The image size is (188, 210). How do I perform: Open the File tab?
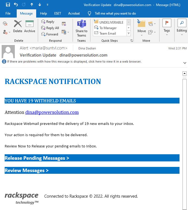point(8,13)
